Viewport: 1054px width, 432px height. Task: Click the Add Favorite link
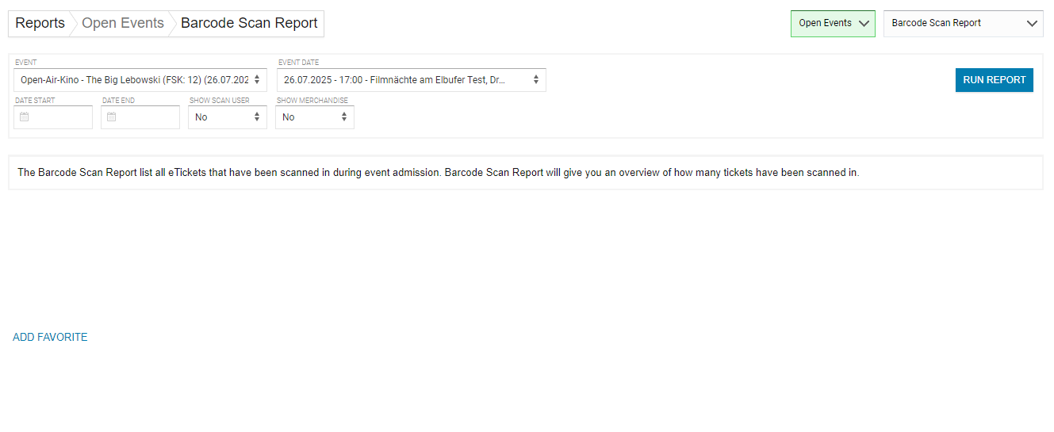[x=50, y=337]
